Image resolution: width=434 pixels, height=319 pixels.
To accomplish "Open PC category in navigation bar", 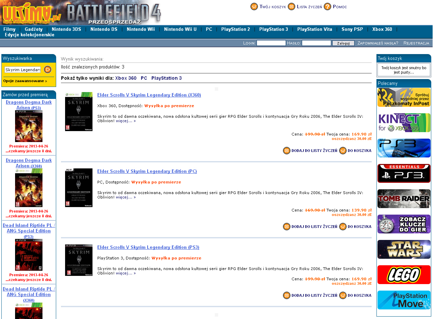I will tap(209, 29).
